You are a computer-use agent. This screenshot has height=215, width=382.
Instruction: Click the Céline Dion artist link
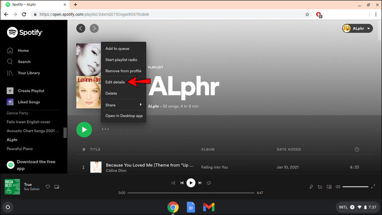click(116, 171)
